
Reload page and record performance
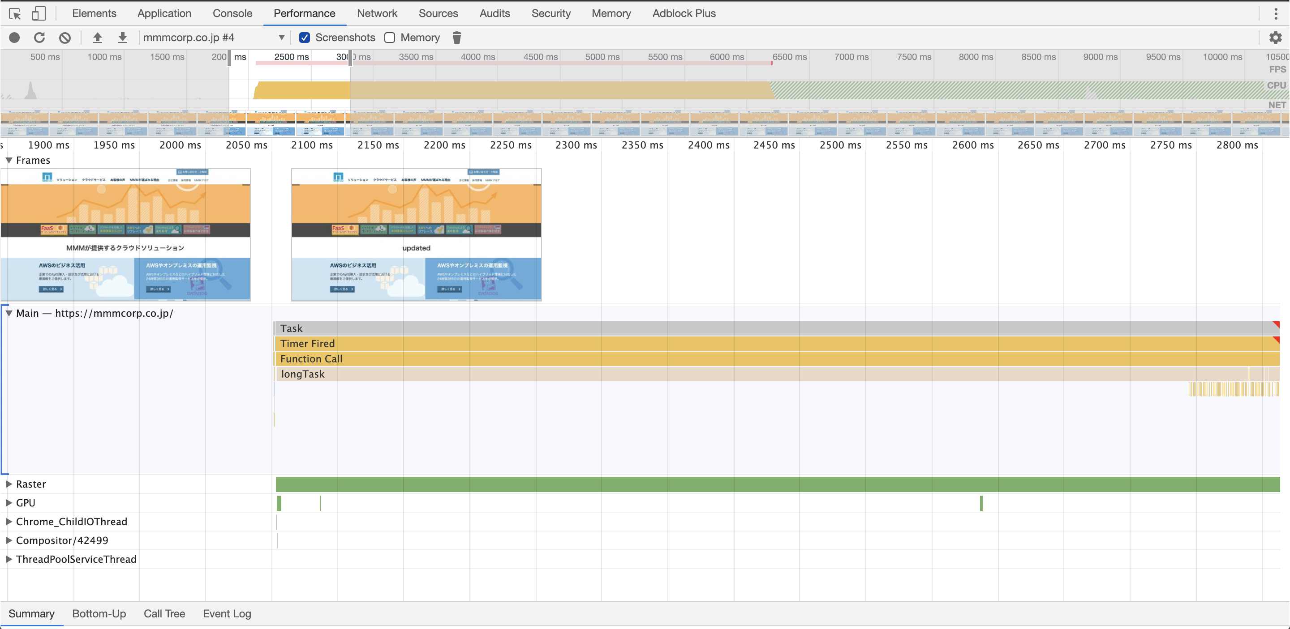point(39,37)
